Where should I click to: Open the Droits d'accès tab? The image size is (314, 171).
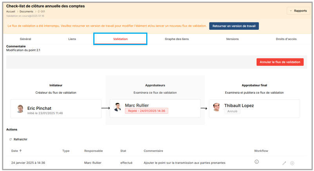pyautogui.click(x=286, y=39)
